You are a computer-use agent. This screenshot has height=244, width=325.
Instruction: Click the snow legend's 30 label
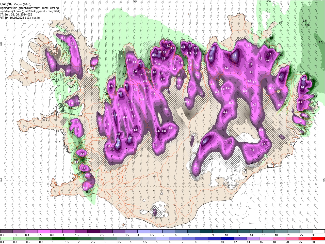point(314,235)
